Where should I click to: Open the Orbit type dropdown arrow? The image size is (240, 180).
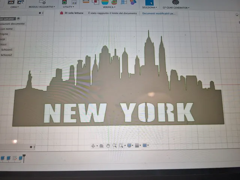(97, 146)
